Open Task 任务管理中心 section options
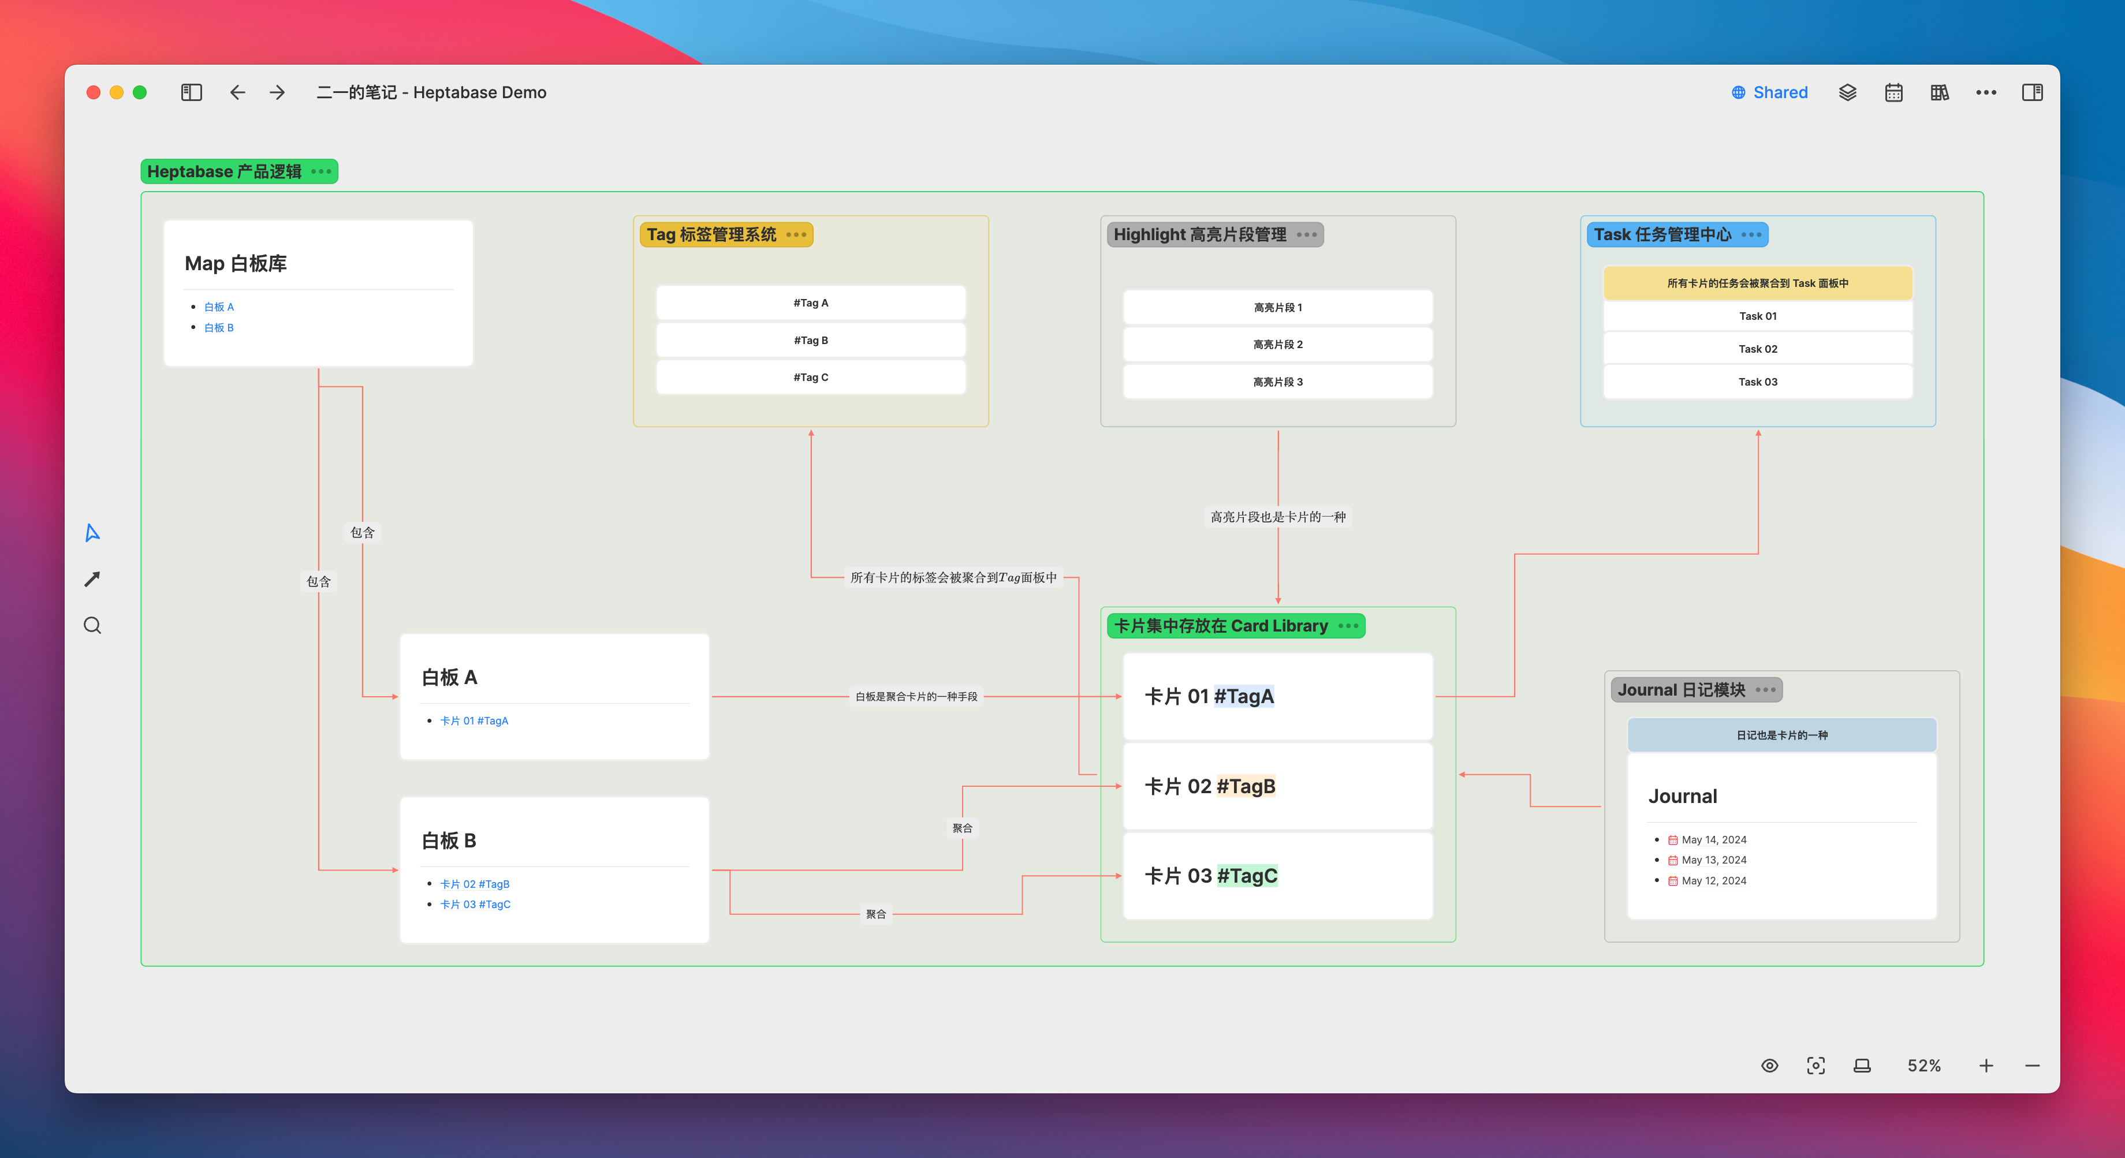This screenshot has height=1158, width=2125. tap(1751, 235)
